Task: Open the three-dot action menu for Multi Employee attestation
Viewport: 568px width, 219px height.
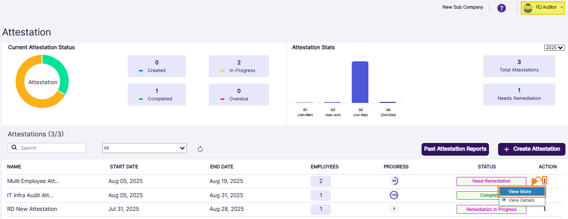Action: [x=545, y=180]
